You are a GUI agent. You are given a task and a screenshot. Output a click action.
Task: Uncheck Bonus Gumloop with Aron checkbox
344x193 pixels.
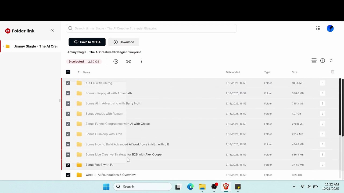68,134
